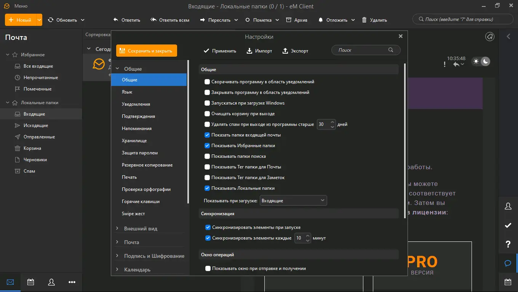Select 'Уведомления' in settings list
Screen dimensions: 518x292
(x=136, y=104)
